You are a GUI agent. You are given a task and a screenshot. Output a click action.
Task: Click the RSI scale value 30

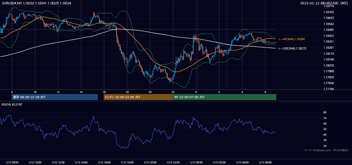(x=325, y=140)
